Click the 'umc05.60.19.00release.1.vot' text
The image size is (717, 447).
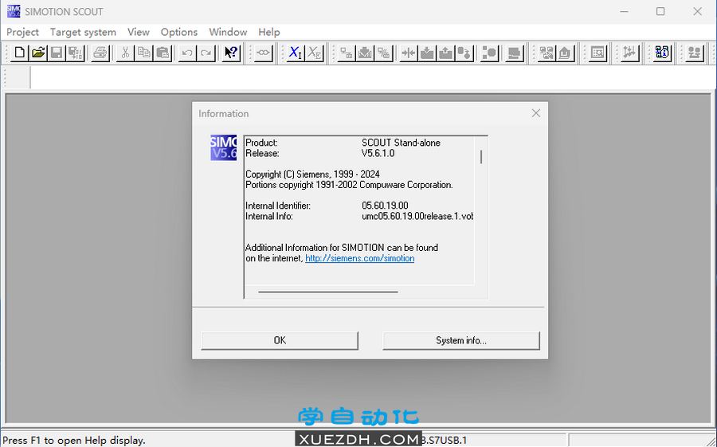[417, 217]
